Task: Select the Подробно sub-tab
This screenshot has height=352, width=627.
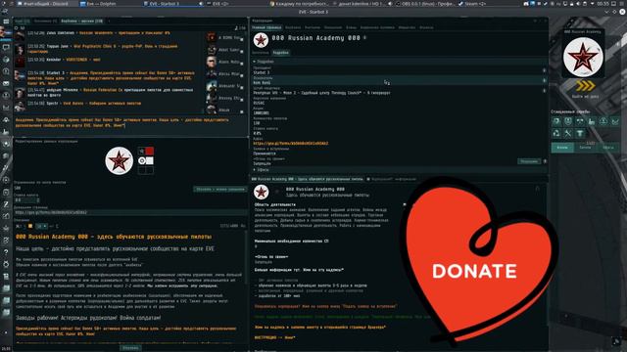Action: pos(281,52)
